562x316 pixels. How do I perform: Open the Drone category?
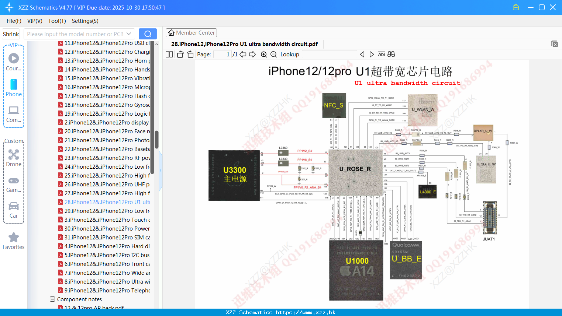click(14, 154)
